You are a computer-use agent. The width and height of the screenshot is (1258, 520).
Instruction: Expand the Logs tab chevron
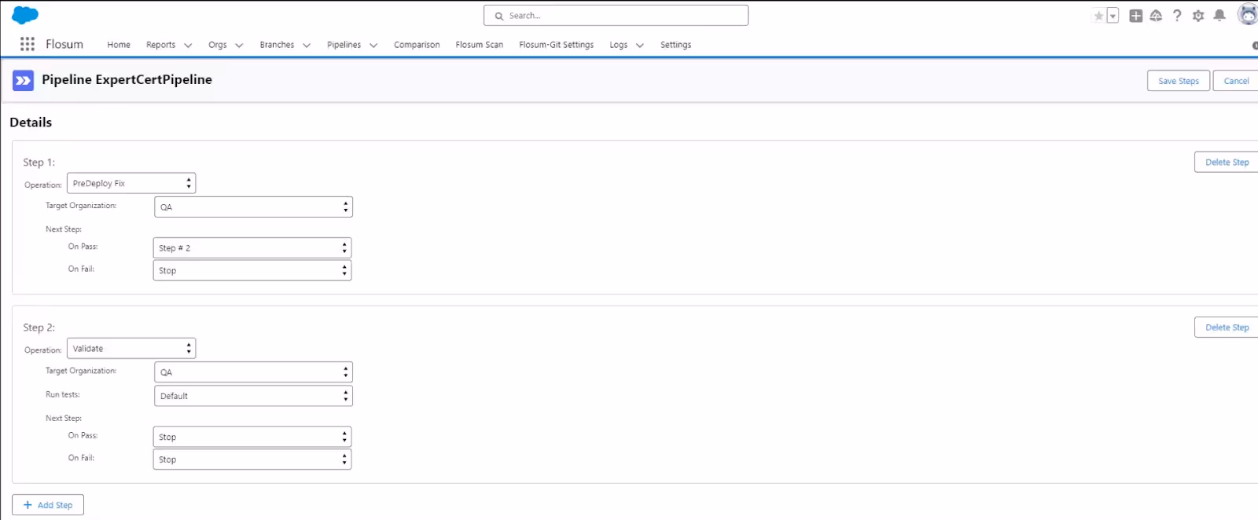point(640,46)
